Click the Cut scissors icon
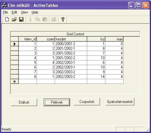The width and height of the screenshot is (151, 133). pos(30,19)
